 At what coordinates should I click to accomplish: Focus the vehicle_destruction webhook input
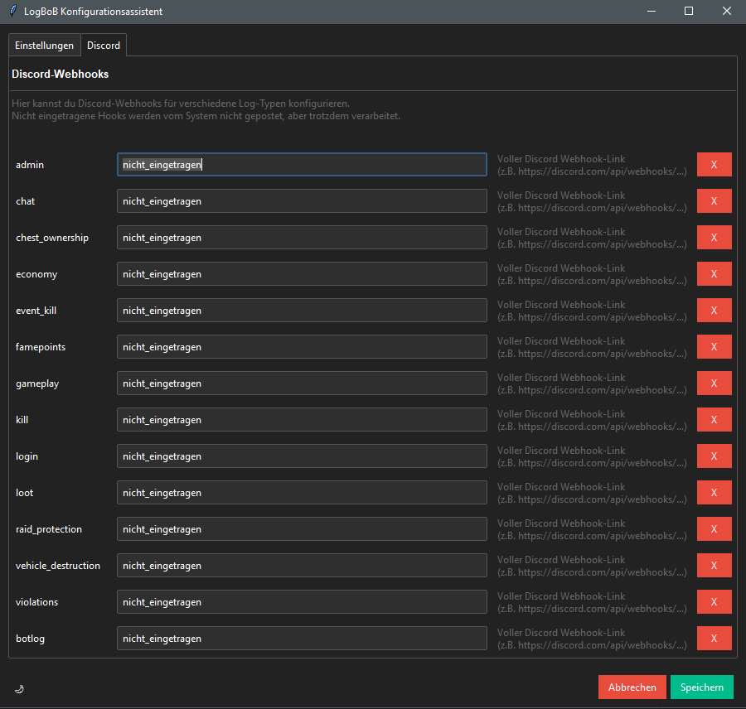(302, 566)
